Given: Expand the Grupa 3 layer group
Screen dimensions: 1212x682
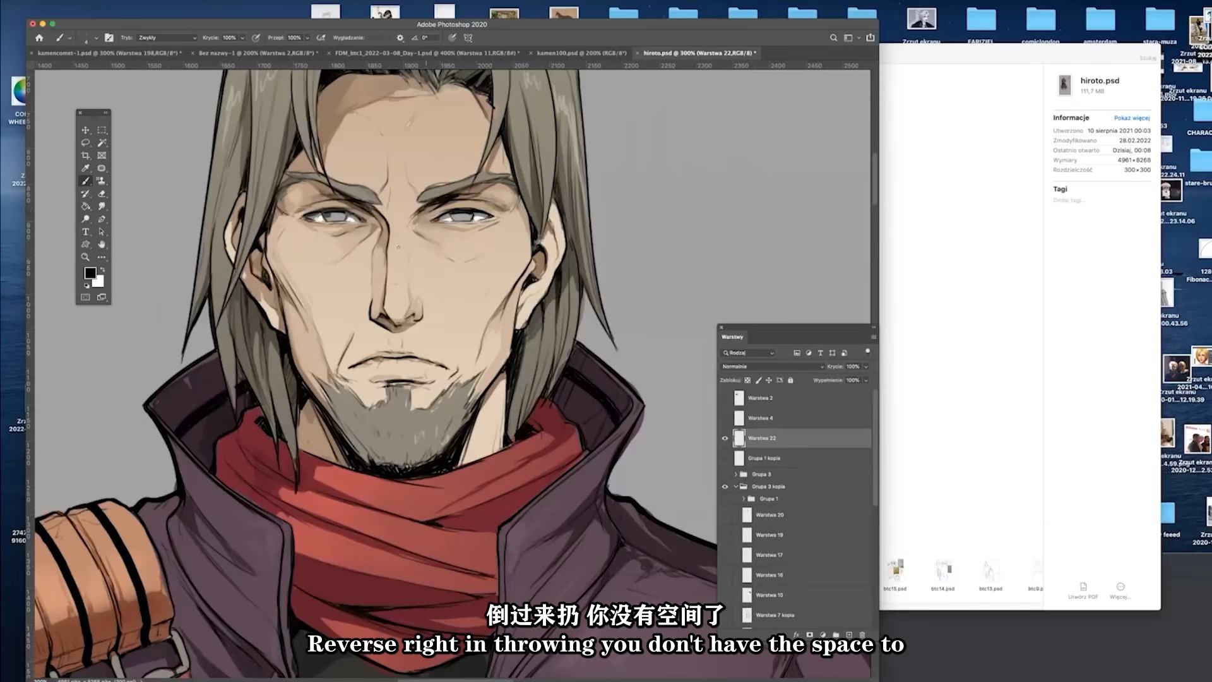Looking at the screenshot, I should (735, 474).
